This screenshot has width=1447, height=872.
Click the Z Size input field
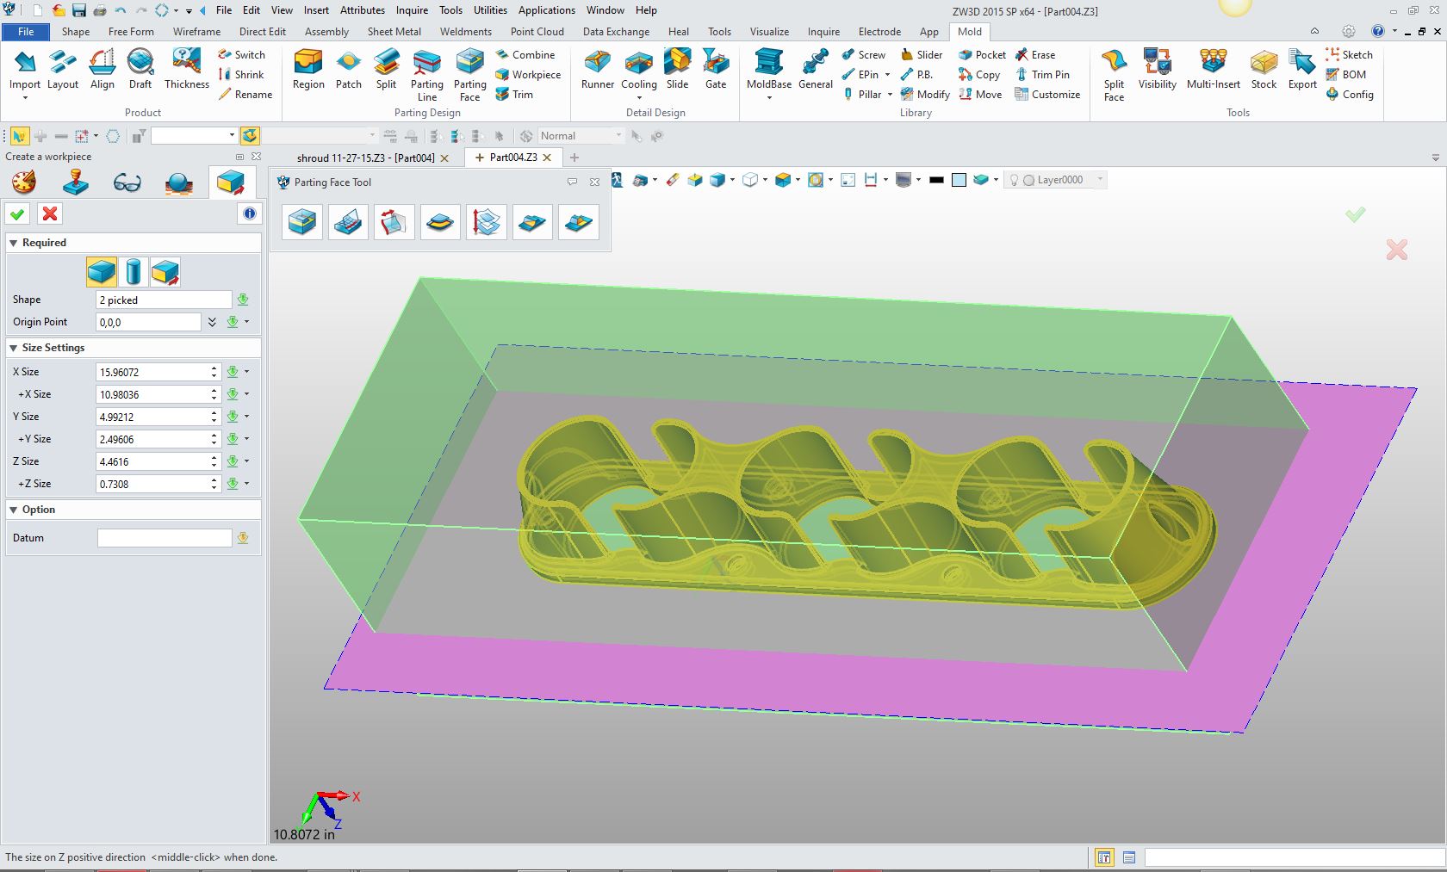(x=152, y=462)
